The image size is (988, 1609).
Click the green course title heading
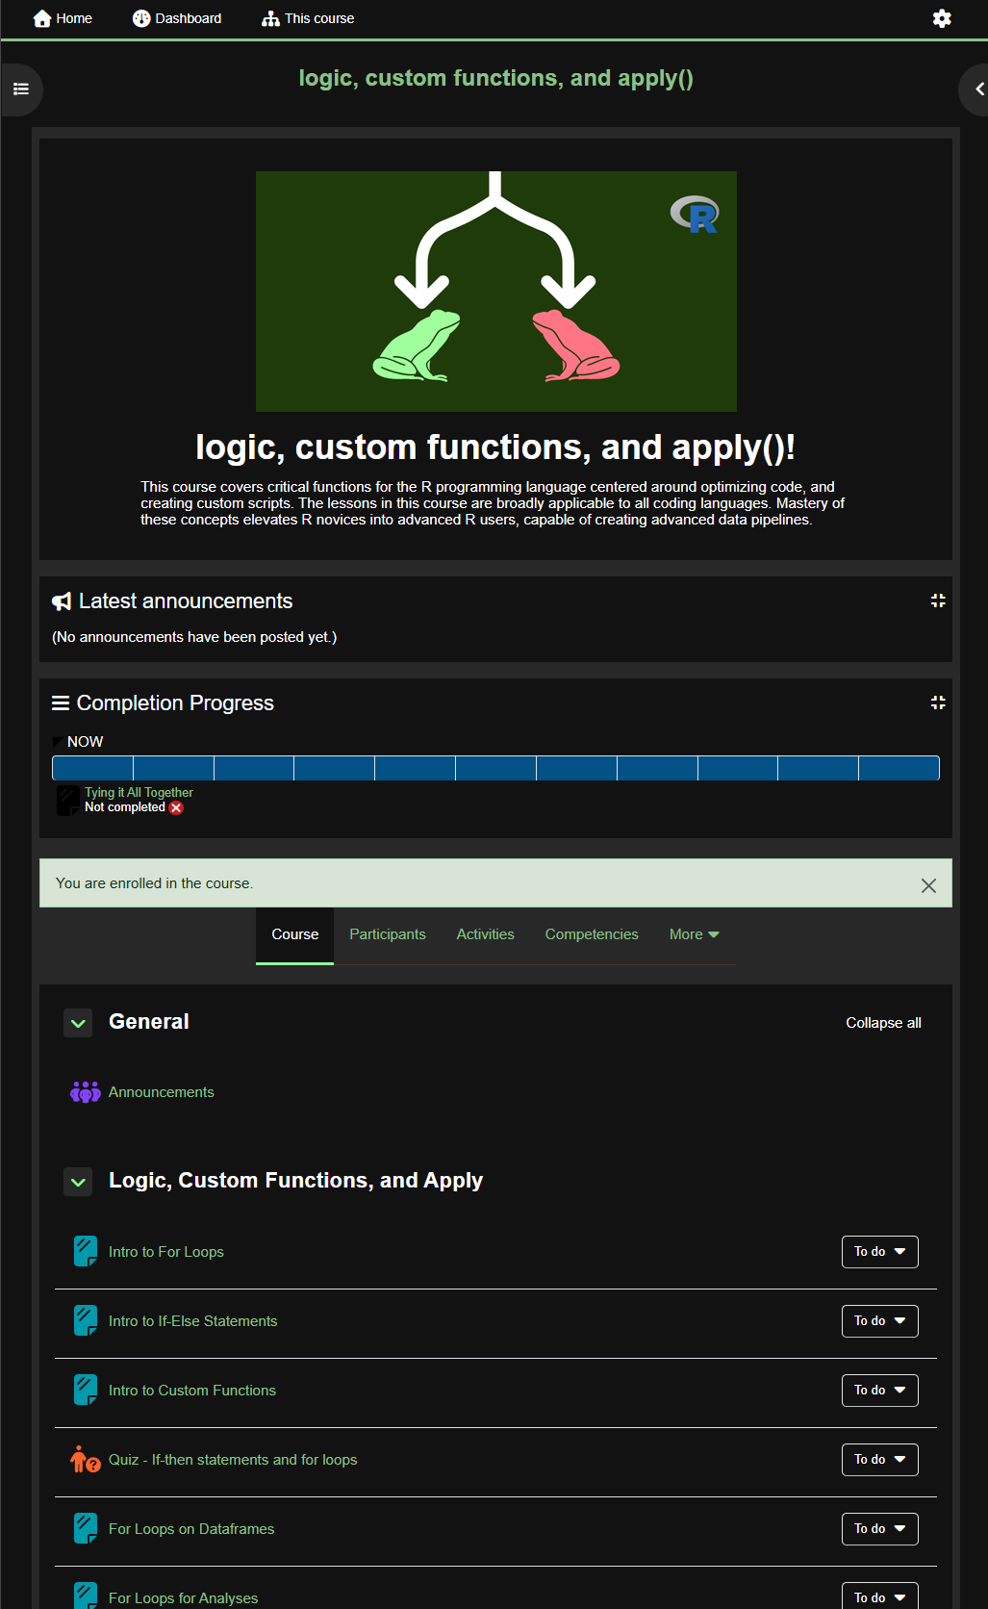pyautogui.click(x=495, y=78)
